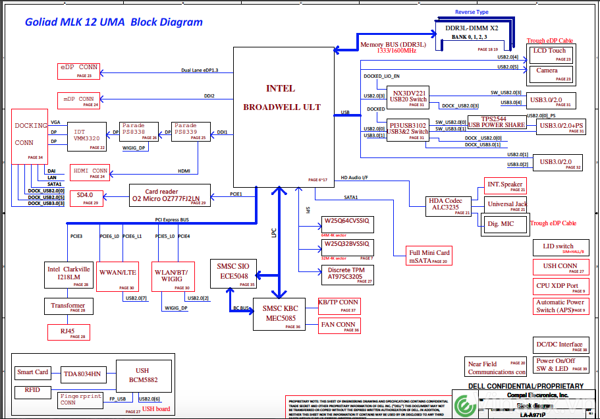Click the Goliad MLK 12 UMA Block Diagram title
The height and width of the screenshot is (419, 600).
114,22
